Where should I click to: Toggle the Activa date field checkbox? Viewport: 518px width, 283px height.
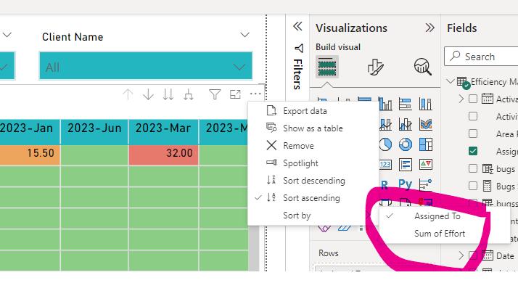click(x=473, y=99)
